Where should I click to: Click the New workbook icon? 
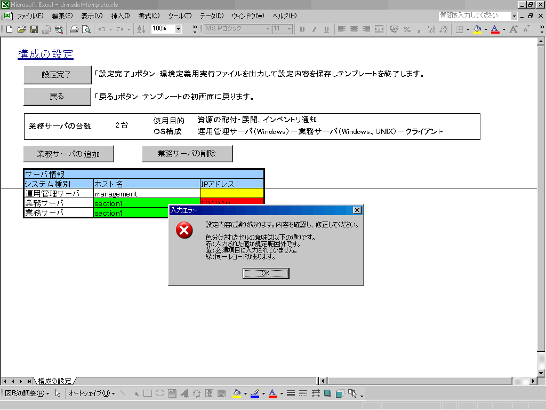(x=10, y=29)
